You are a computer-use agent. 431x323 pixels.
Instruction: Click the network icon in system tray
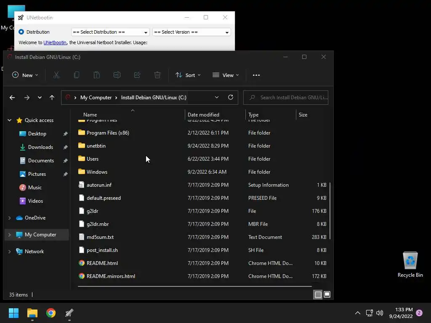pyautogui.click(x=369, y=313)
